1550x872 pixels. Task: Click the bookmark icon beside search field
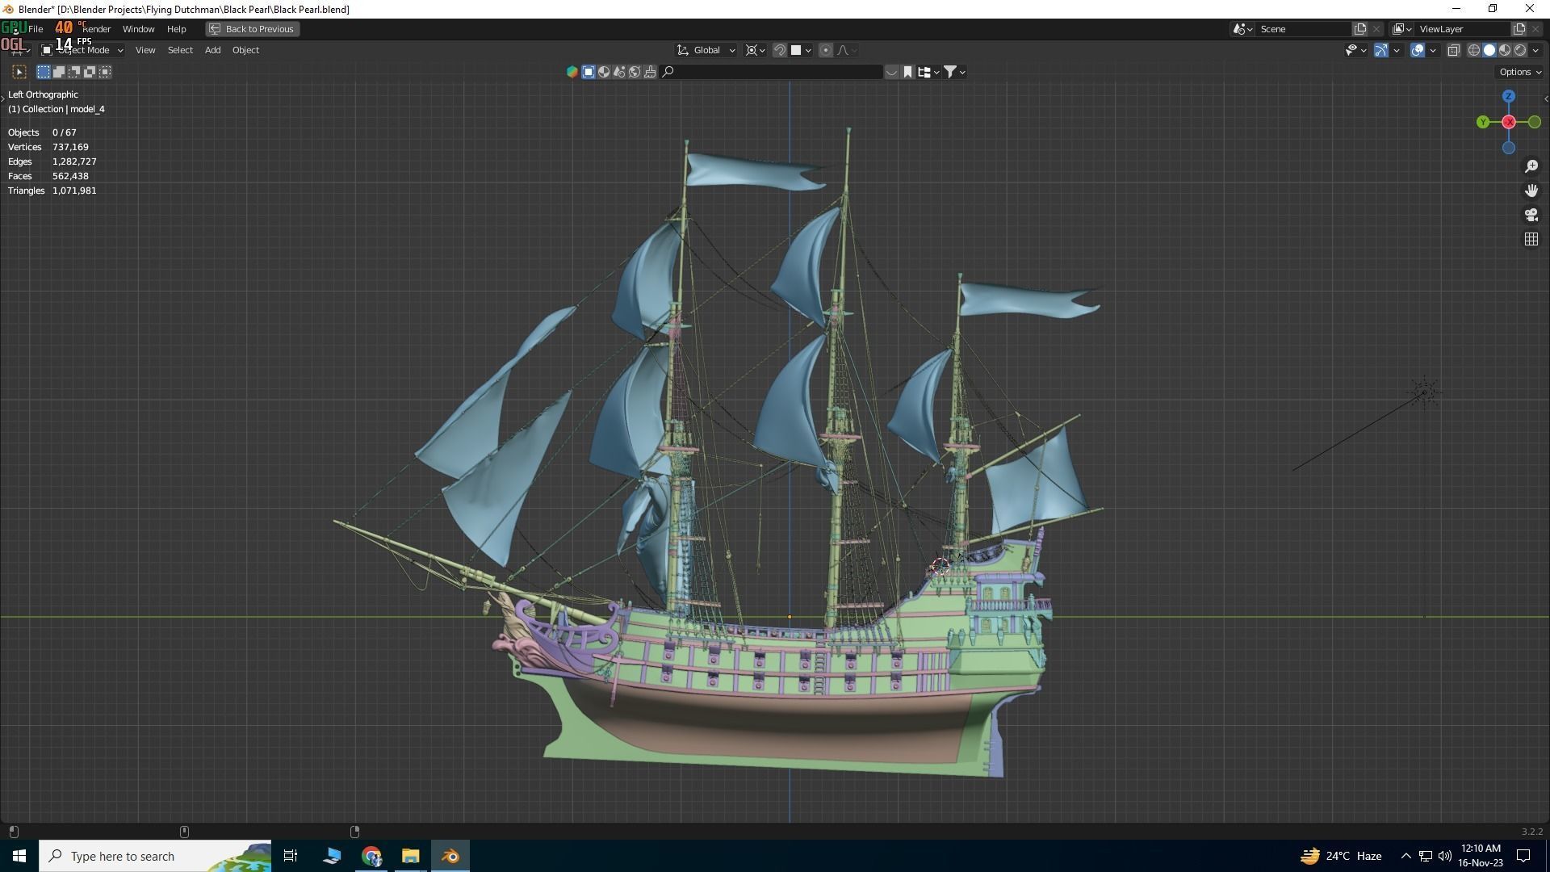(x=907, y=72)
